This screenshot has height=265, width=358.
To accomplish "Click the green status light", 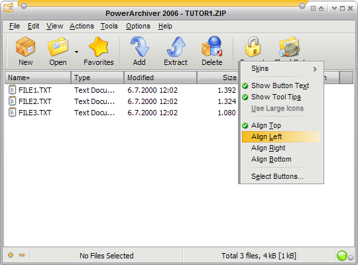I will [x=342, y=256].
